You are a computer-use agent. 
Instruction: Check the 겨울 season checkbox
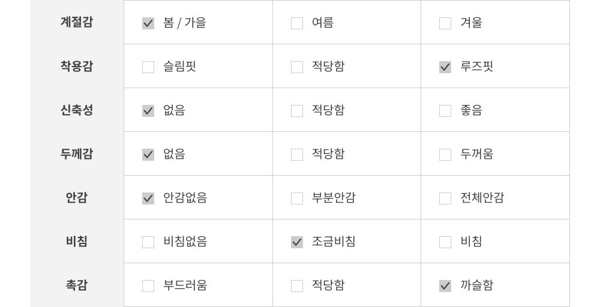tap(445, 23)
